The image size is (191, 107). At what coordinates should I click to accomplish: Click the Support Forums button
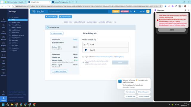(x=65, y=17)
